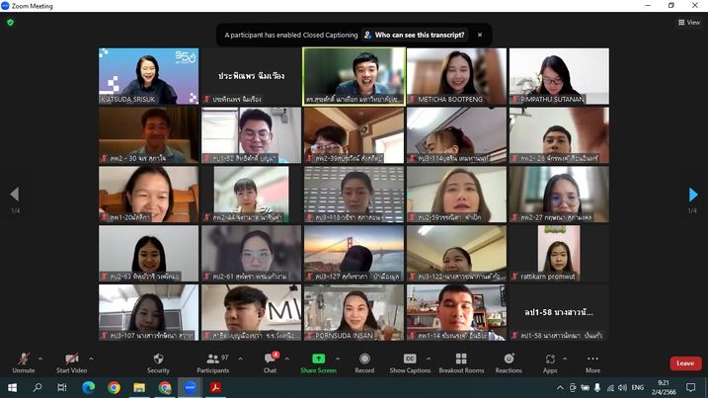The height and width of the screenshot is (398, 708).
Task: Click the red Leave button
Action: tap(685, 363)
